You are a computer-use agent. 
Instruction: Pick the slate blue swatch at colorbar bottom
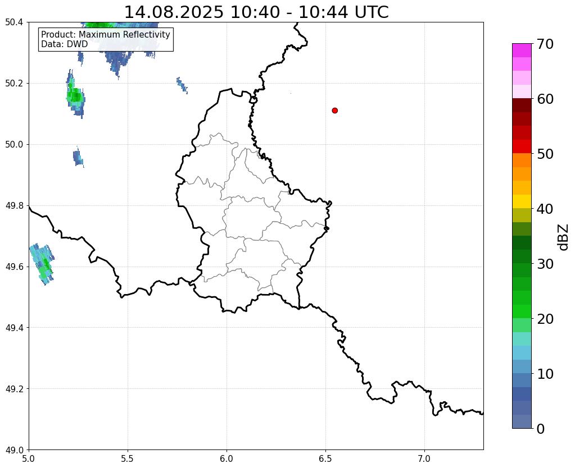click(x=522, y=421)
